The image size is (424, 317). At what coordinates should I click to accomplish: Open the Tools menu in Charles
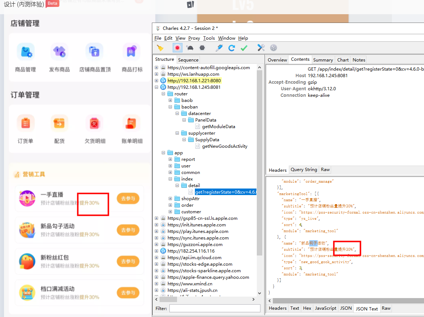click(x=209, y=38)
